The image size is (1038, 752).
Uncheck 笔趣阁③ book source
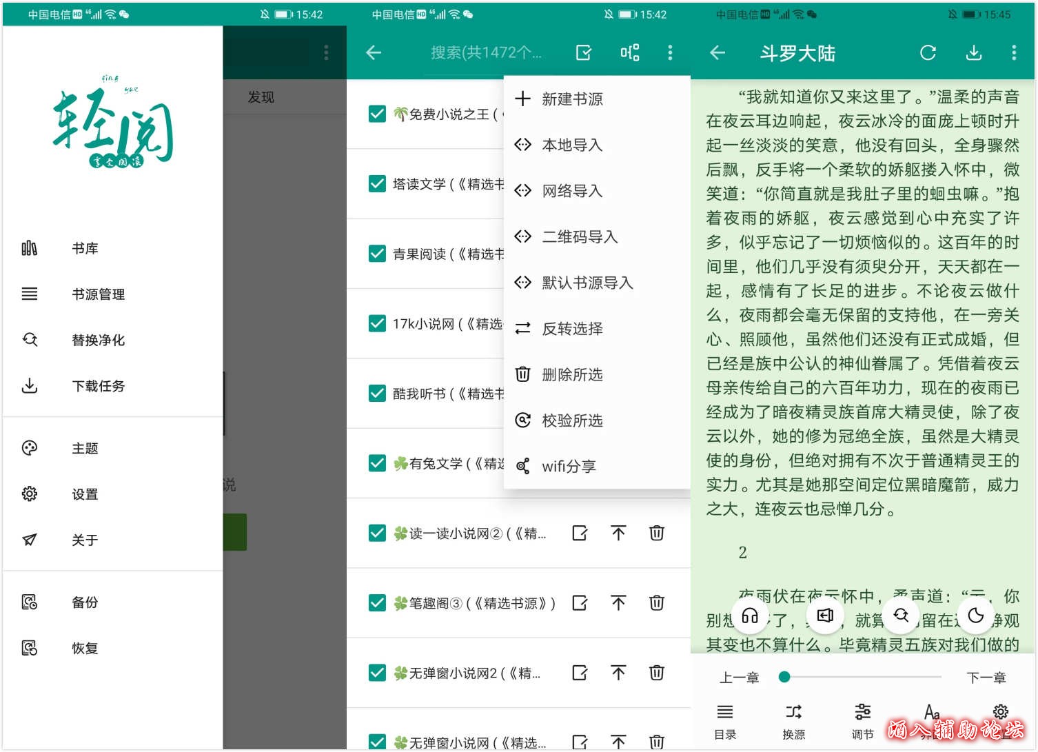coord(377,603)
